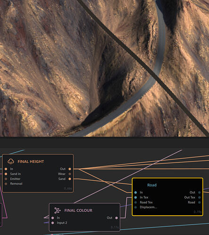
Task: Click the 0.17s build time on Final Colour
Action: [x=115, y=227]
